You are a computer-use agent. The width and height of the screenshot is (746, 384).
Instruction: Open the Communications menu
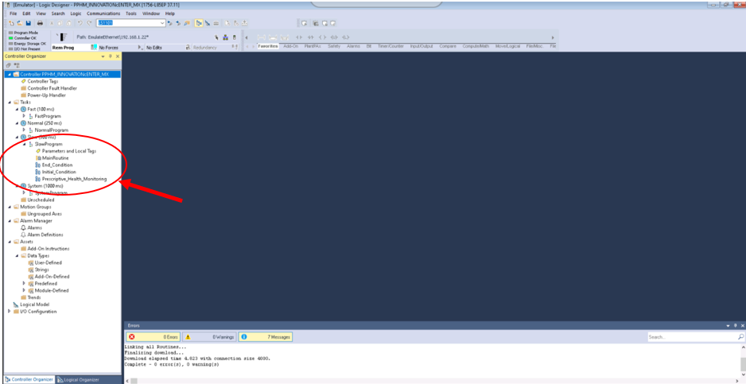click(103, 14)
